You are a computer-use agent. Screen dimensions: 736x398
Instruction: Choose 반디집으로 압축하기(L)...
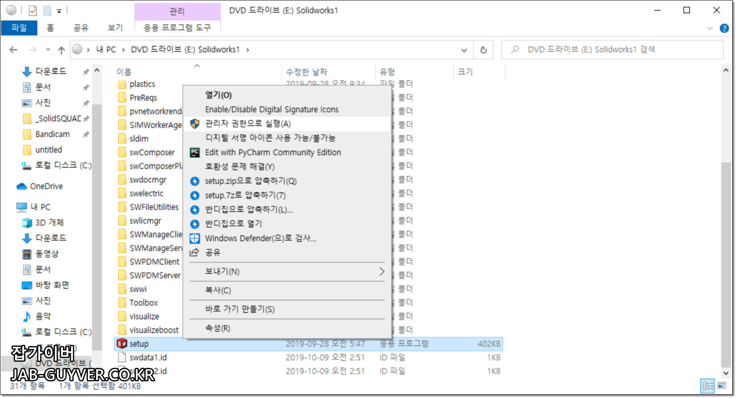pyautogui.click(x=287, y=209)
